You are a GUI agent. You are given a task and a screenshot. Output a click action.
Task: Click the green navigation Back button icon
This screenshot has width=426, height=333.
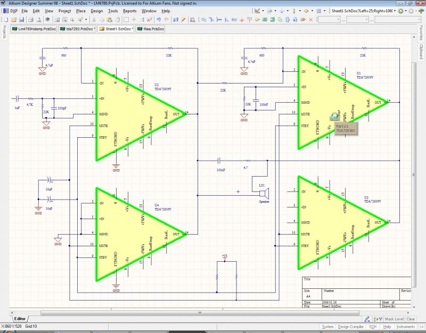[x=401, y=11]
